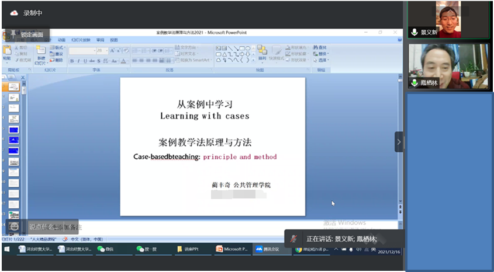Click the Find (查找) icon in ribbon
The width and height of the screenshot is (494, 272).
(x=320, y=47)
